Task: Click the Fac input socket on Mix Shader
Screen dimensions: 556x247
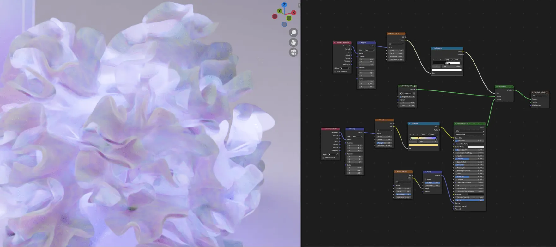Action: pyautogui.click(x=495, y=93)
